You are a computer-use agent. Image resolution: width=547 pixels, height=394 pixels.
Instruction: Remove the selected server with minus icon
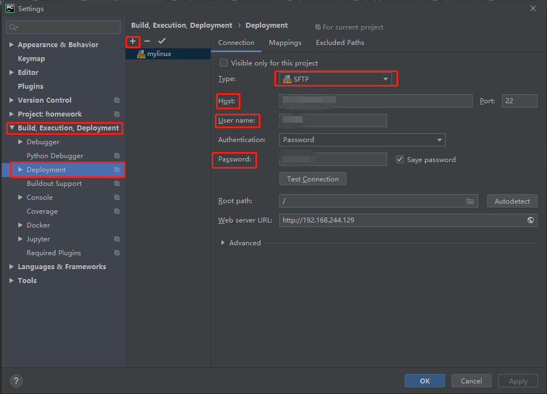147,42
